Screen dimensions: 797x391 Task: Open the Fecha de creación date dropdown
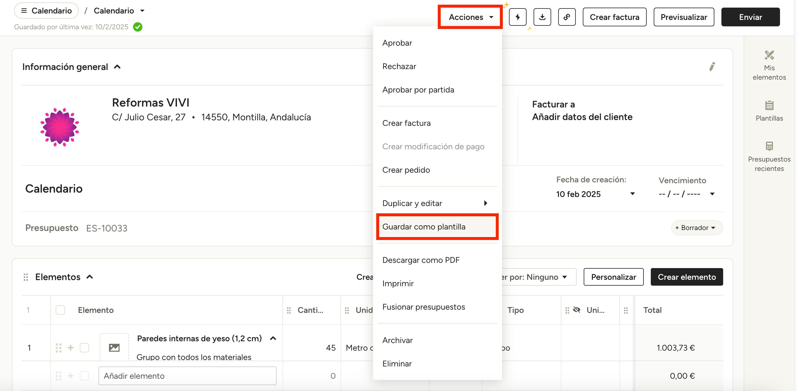[632, 194]
